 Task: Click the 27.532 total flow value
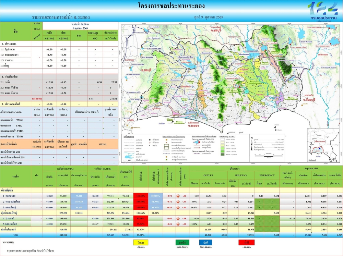pyautogui.click(x=113, y=99)
